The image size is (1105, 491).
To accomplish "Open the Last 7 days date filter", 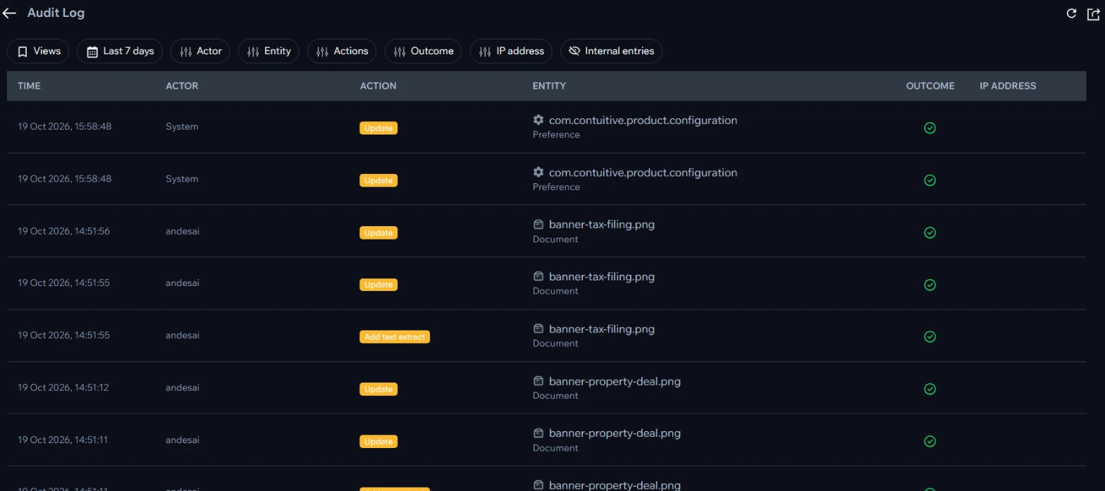I will click(x=120, y=51).
